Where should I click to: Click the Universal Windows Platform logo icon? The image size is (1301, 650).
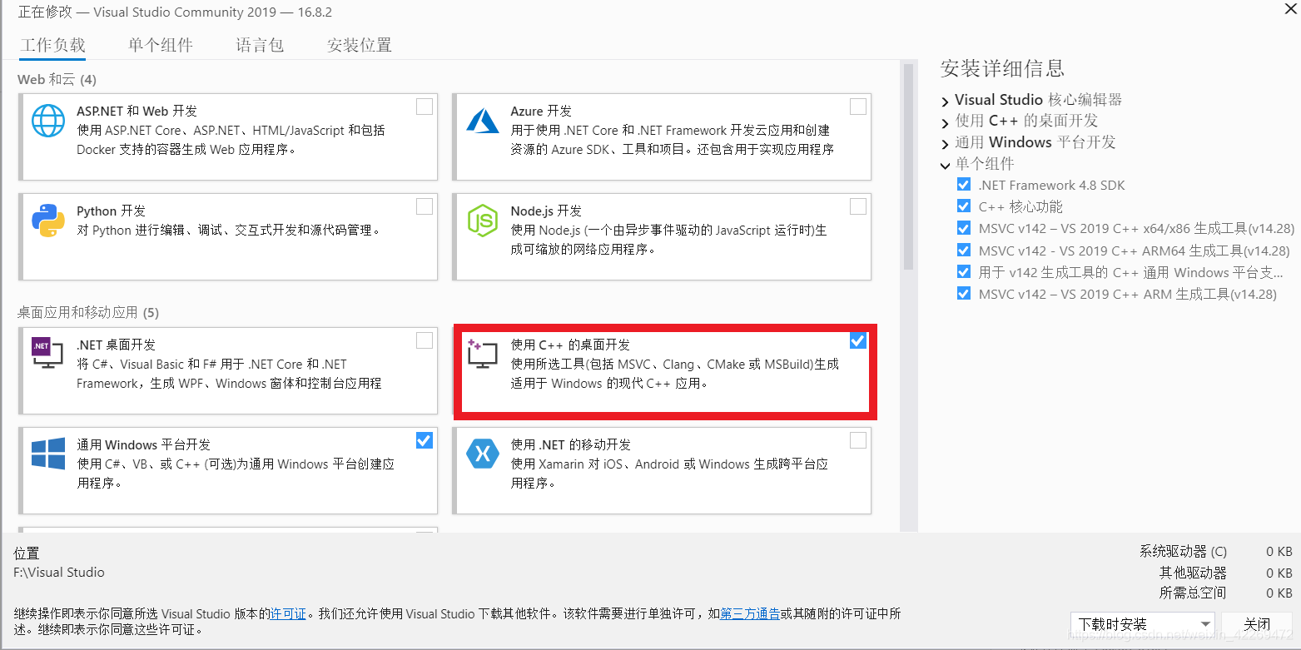pyautogui.click(x=48, y=454)
